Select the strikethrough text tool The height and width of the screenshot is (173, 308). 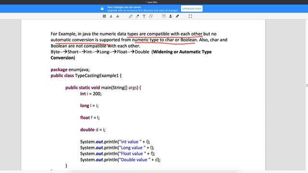tap(117, 16)
